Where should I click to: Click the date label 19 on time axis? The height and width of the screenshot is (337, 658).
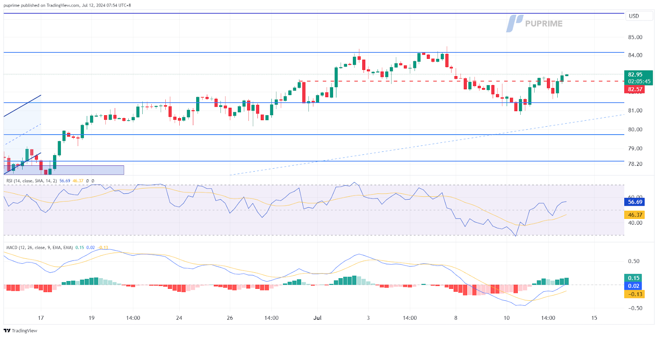click(x=91, y=318)
